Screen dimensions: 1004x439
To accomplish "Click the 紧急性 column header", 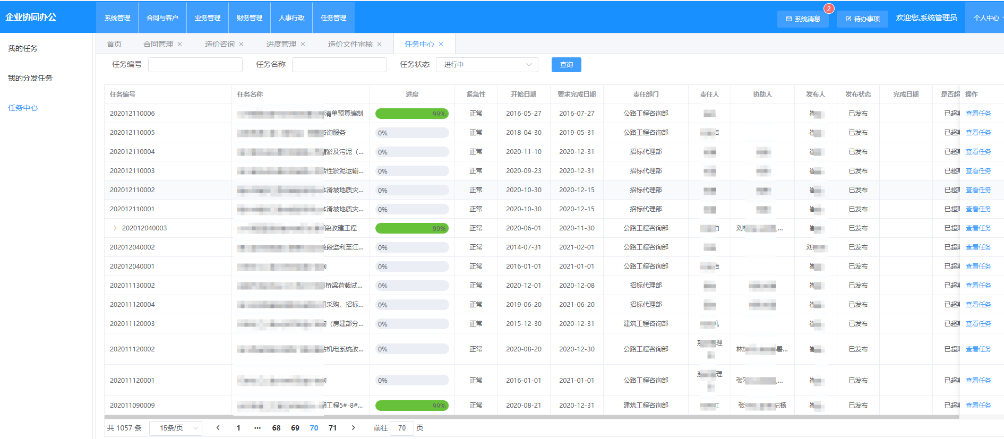I will 476,94.
